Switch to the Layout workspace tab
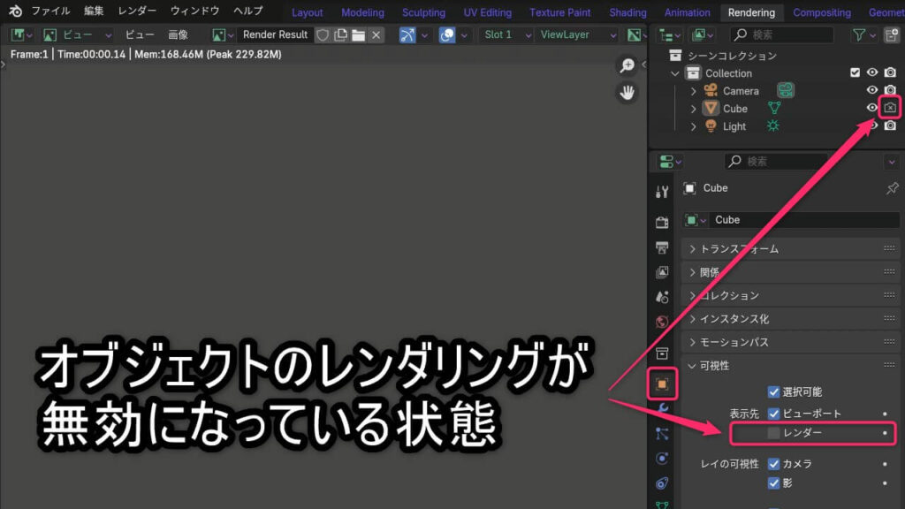Viewport: 905px width, 509px height. click(307, 12)
